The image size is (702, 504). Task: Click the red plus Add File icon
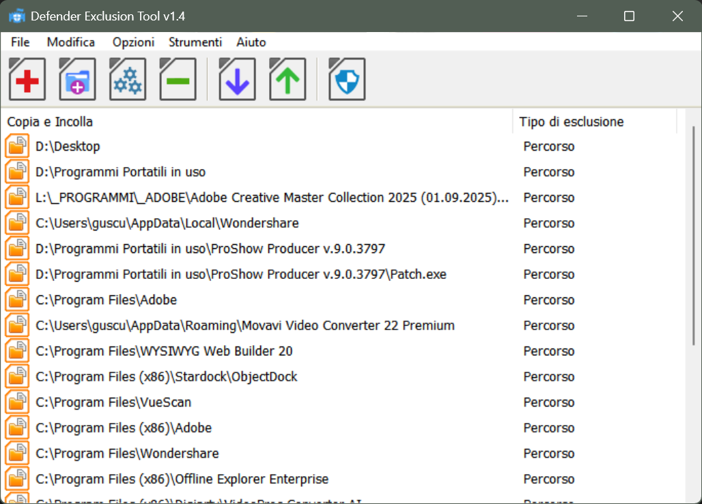point(27,79)
